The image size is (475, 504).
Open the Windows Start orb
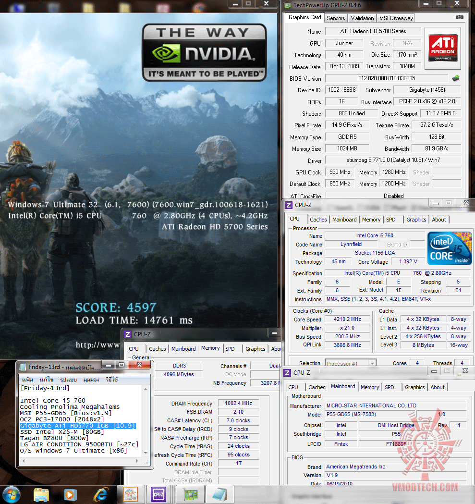pyautogui.click(x=11, y=494)
